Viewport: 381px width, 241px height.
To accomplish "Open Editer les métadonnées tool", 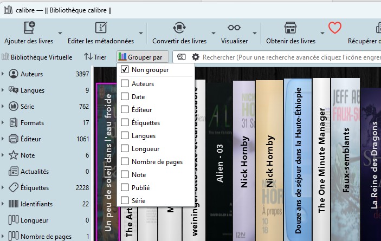I will click(101, 28).
